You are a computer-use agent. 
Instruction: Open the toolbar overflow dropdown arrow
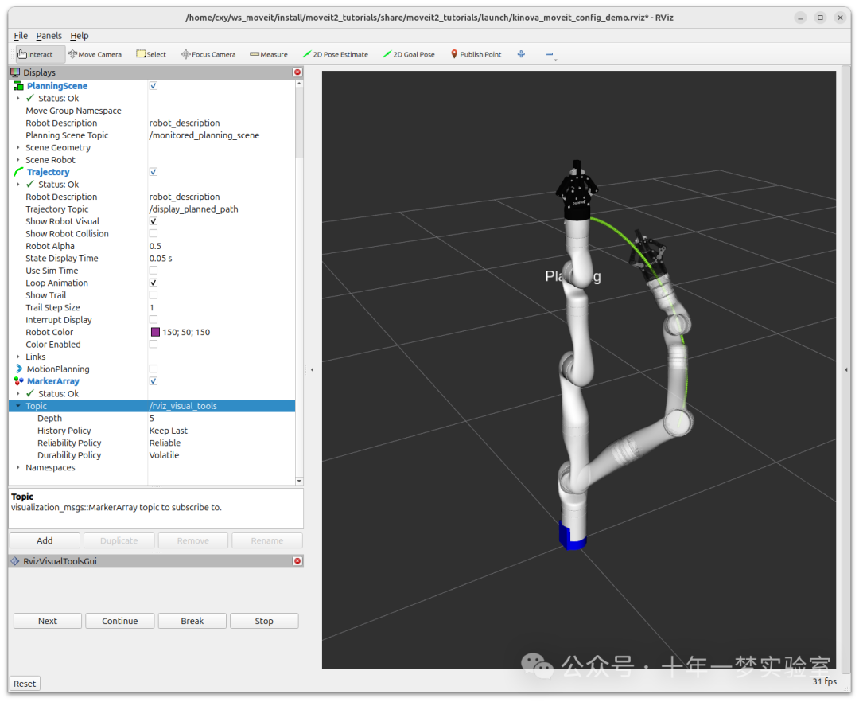(555, 60)
